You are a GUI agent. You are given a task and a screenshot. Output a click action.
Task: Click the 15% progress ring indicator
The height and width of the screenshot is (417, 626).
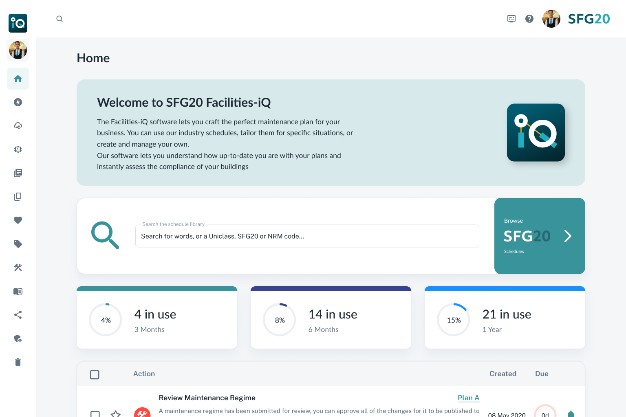tap(454, 320)
